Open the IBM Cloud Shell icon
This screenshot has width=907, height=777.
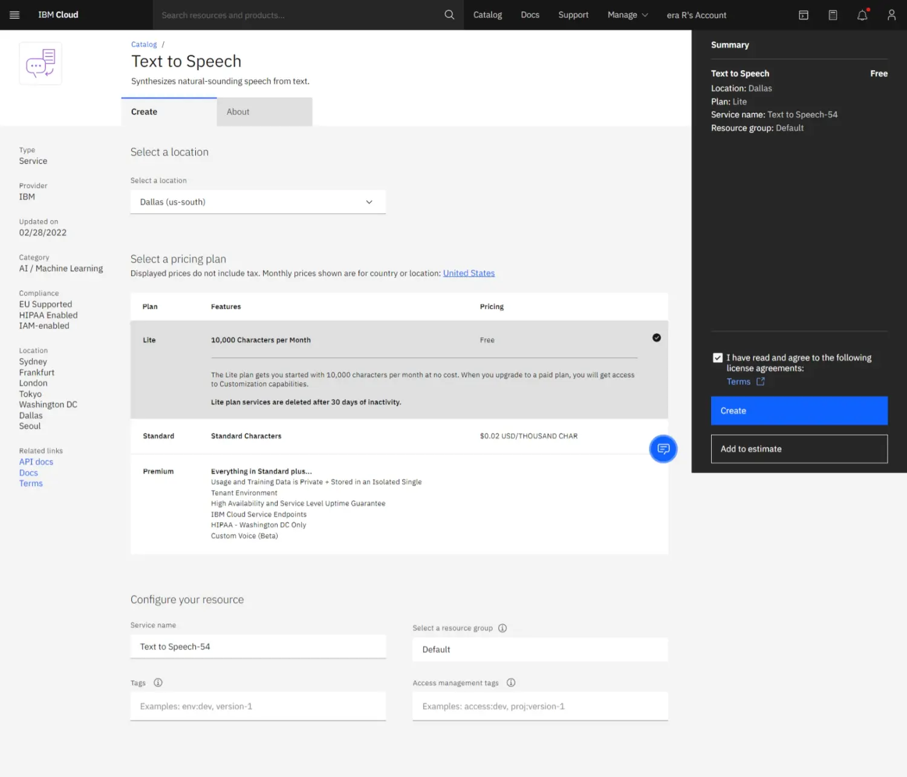click(803, 15)
